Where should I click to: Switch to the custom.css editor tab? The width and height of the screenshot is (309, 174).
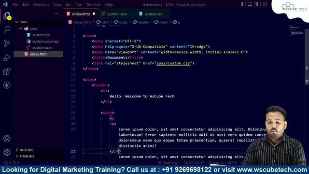coord(153,14)
